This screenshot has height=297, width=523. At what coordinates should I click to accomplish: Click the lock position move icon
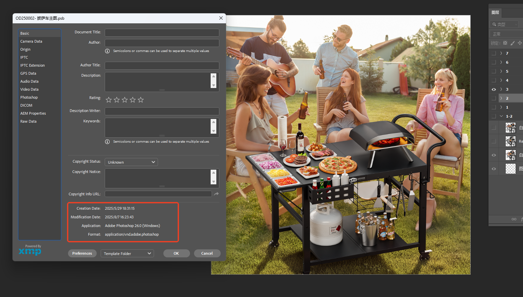pyautogui.click(x=520, y=43)
